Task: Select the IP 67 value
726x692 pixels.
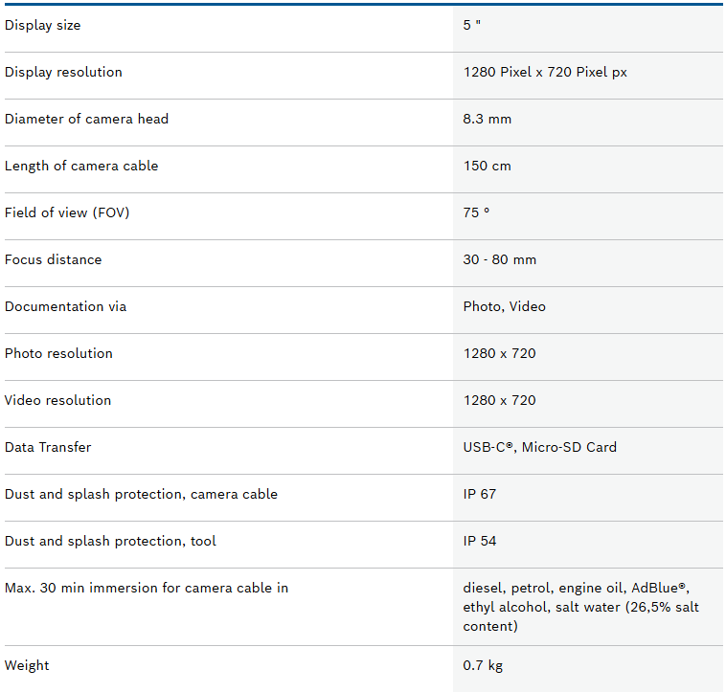Action: point(480,495)
